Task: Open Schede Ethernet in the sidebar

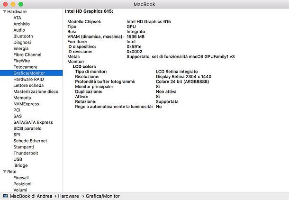Action: (x=30, y=141)
